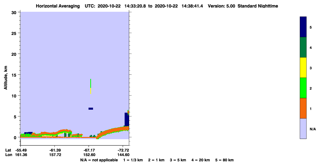Screen dimensions: 326x167
Task: Click the y-axis tick label 30
Action: tap(15, 12)
